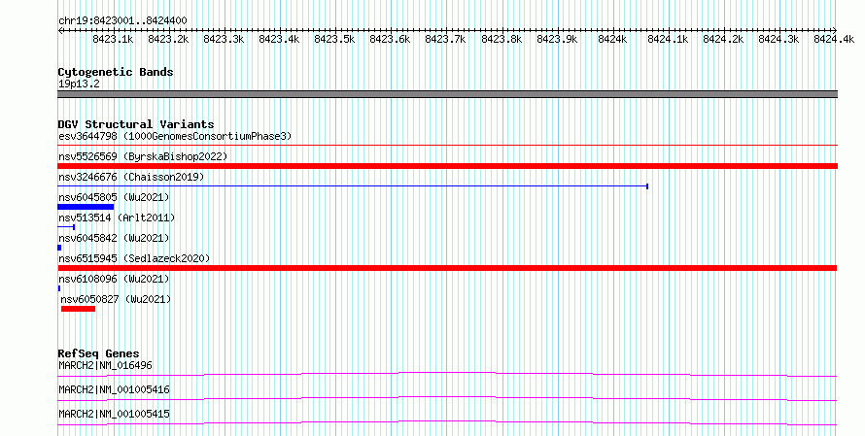Click the thin red esv3644798 variant line
Screen dimensions: 865x436
click(447, 146)
